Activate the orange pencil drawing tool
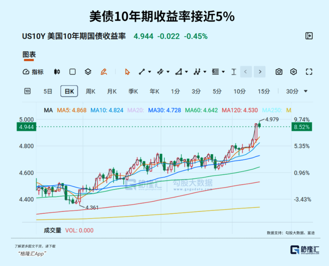The height and width of the screenshot is (266, 329). tap(104, 72)
